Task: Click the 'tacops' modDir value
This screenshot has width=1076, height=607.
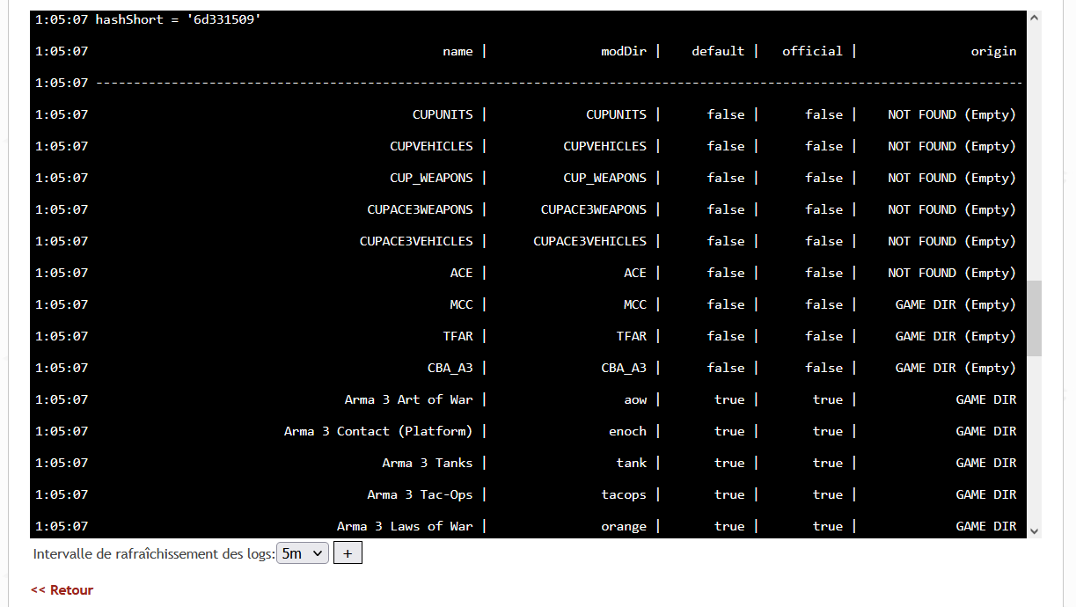Action: click(x=624, y=494)
